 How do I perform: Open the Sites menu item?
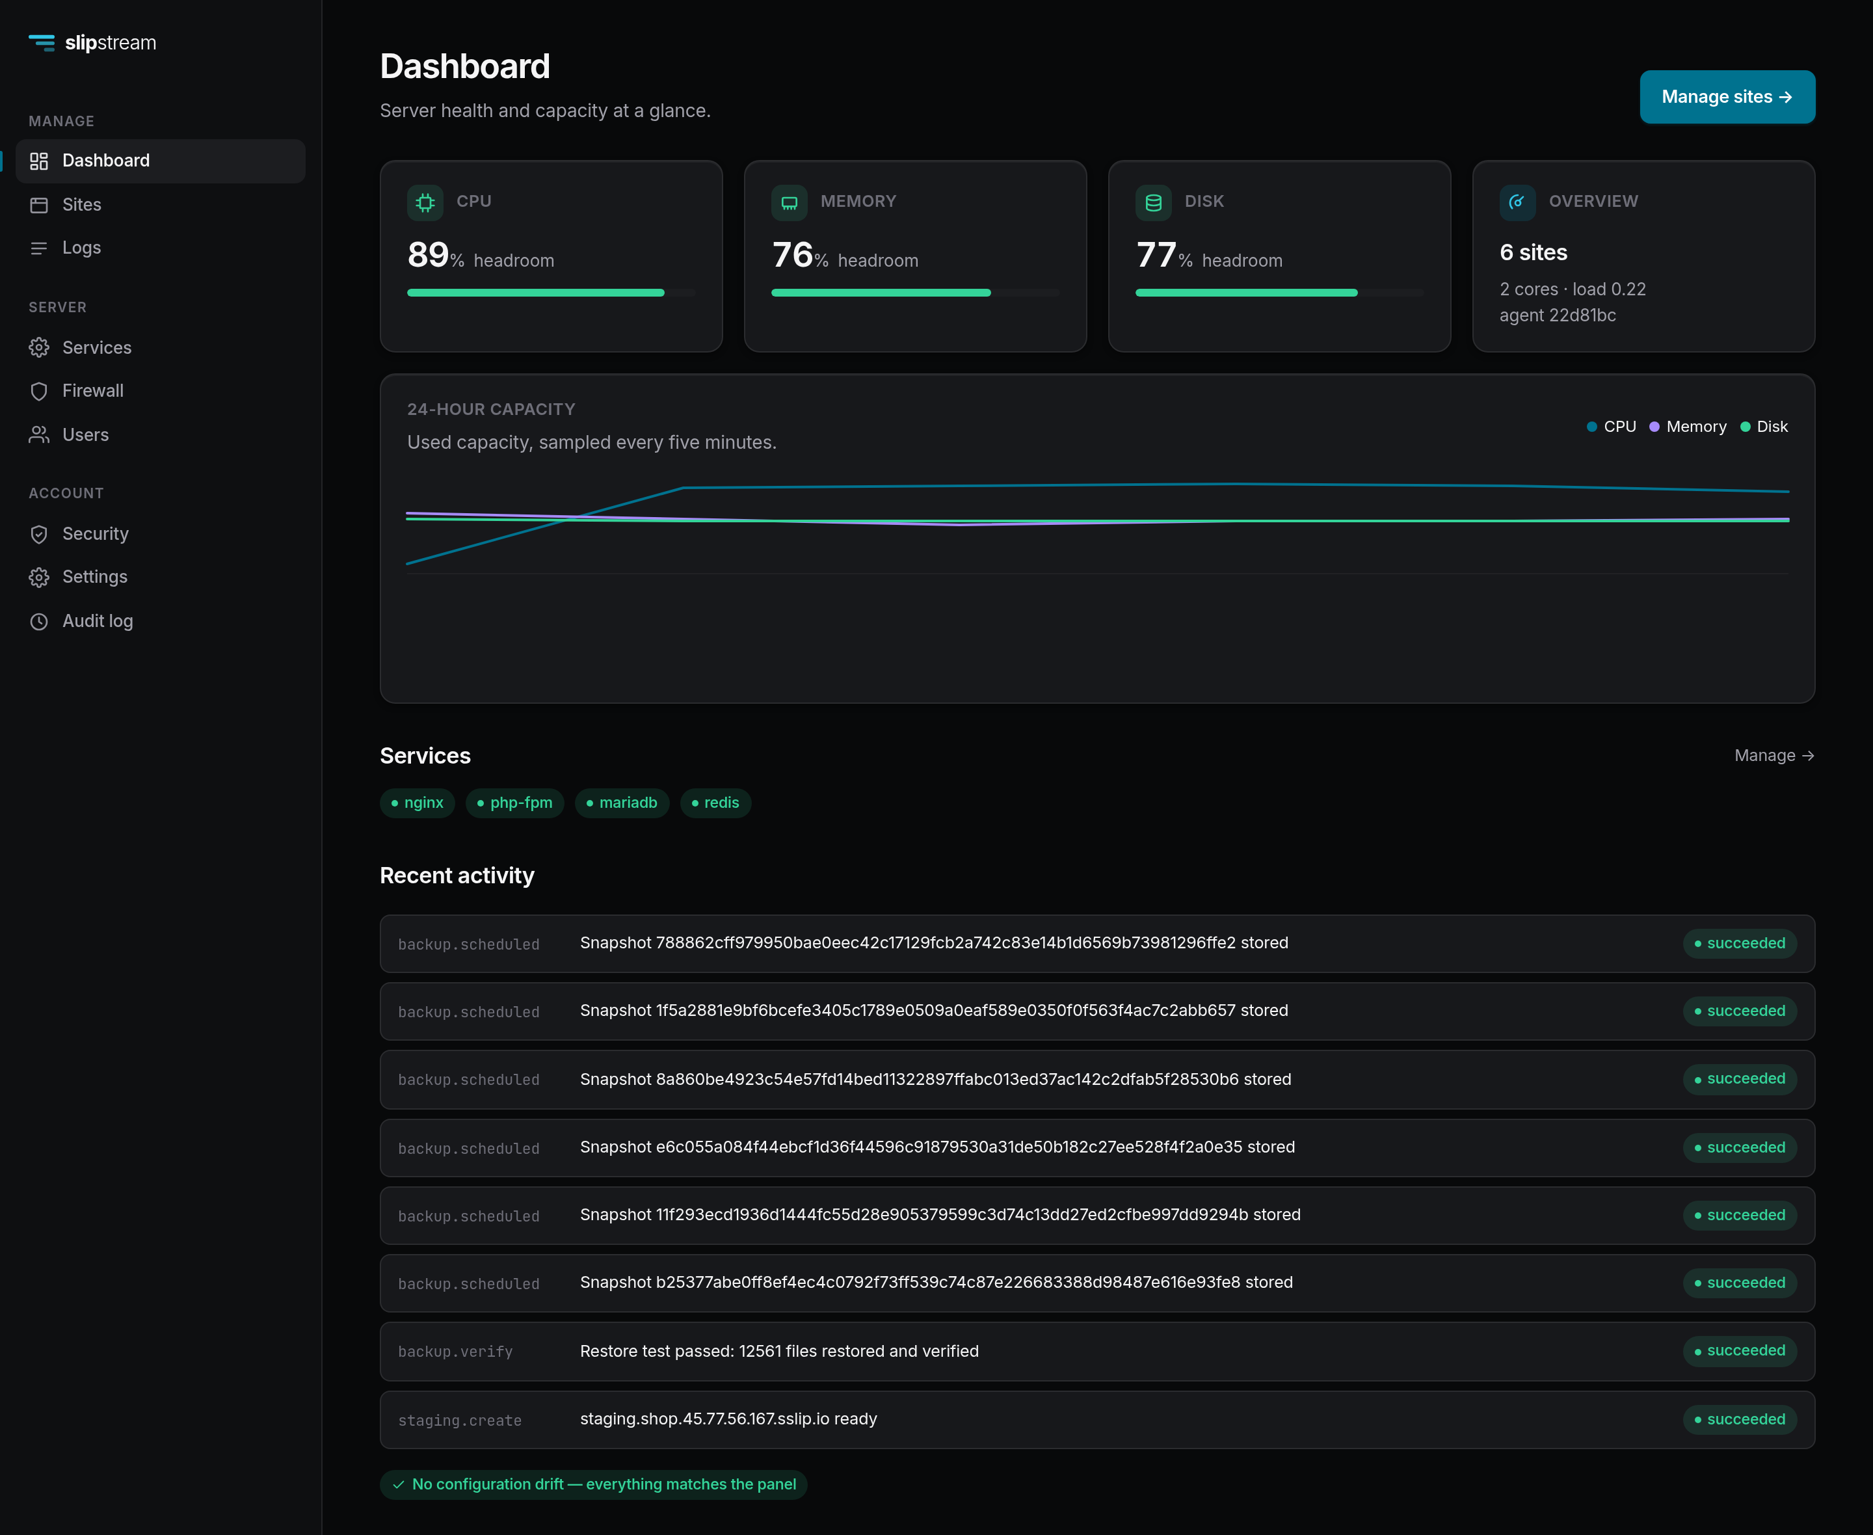(x=161, y=205)
